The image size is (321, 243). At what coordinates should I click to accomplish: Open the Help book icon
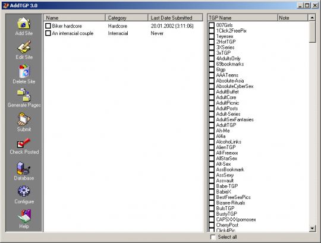[x=24, y=216]
